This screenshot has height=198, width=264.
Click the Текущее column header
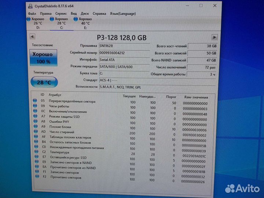pos(129,96)
